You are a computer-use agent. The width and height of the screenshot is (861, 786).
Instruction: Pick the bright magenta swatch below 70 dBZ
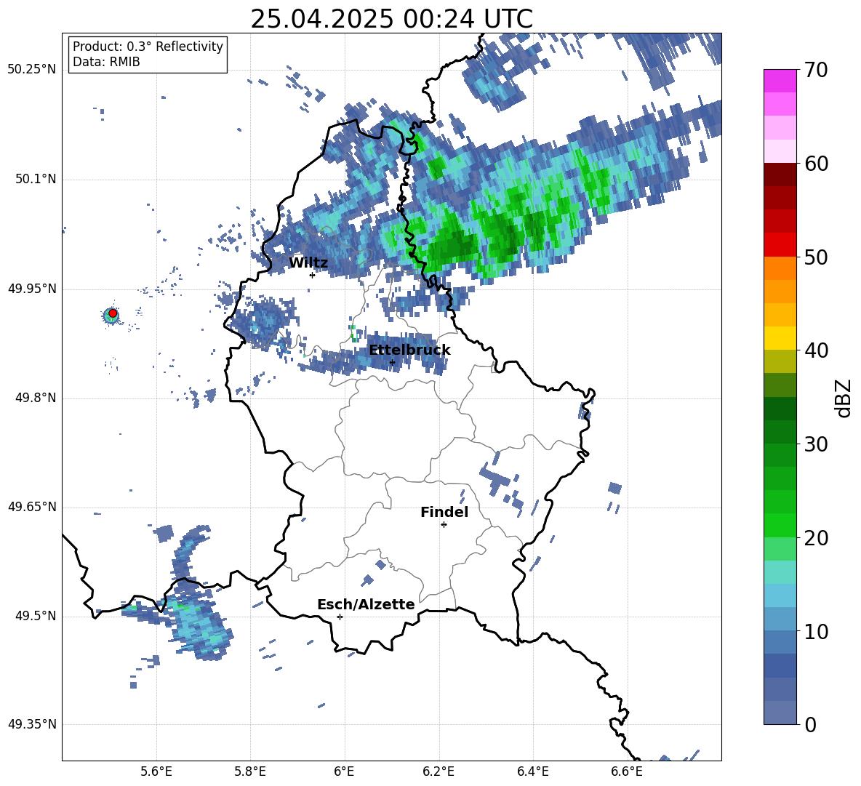point(780,81)
